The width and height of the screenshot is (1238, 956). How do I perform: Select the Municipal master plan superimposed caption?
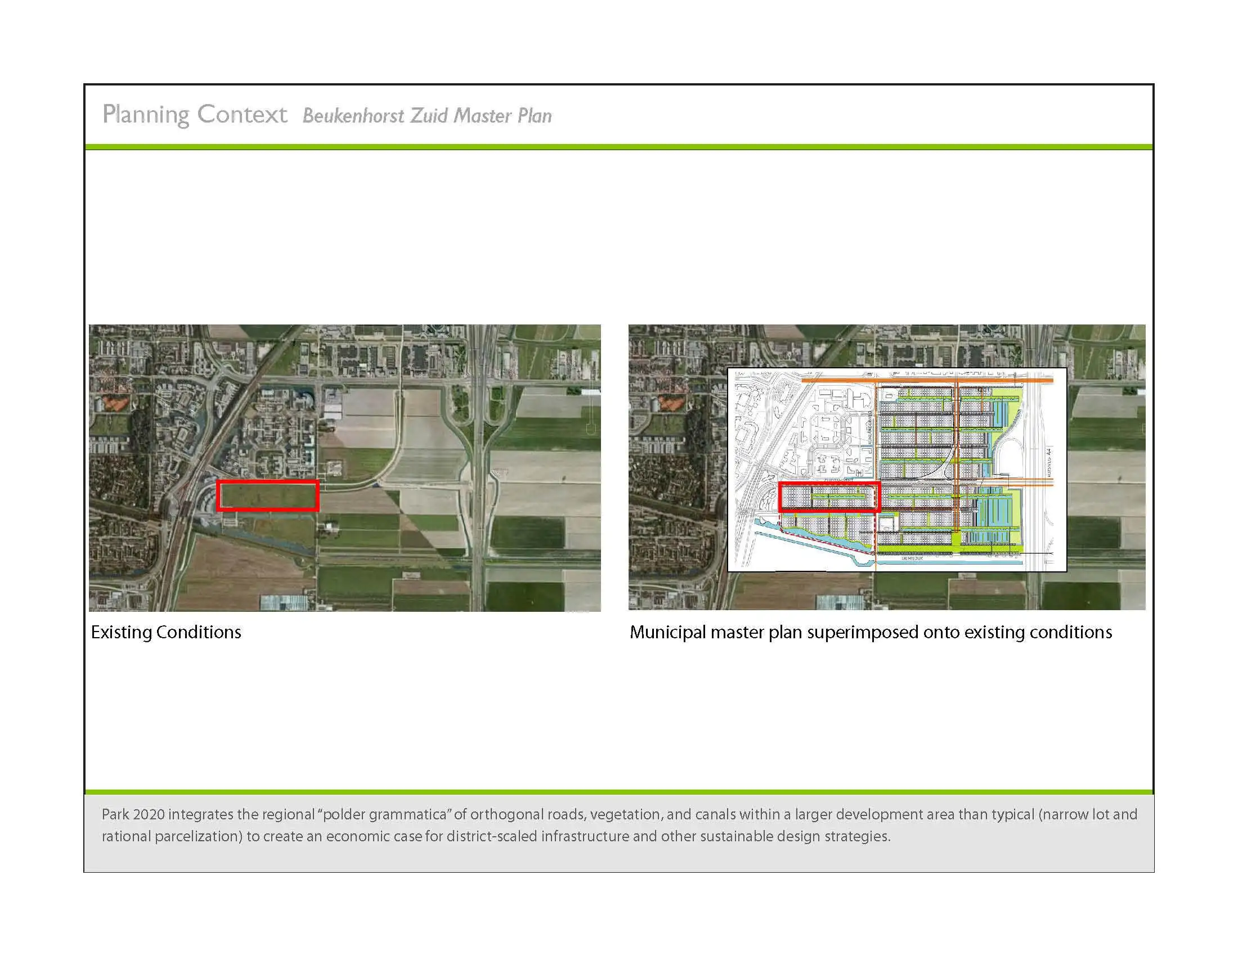pyautogui.click(x=871, y=632)
